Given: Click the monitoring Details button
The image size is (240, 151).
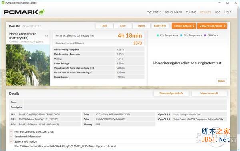Looking at the screenshot, I should tap(222, 81).
